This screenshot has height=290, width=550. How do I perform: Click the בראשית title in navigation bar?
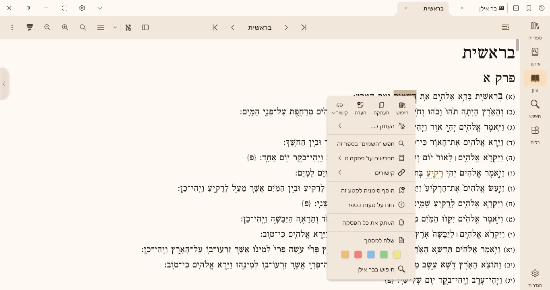tap(260, 27)
